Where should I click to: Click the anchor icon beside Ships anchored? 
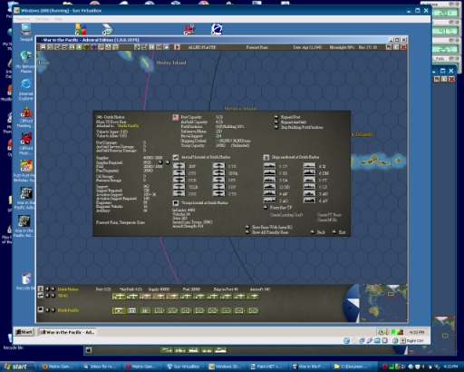click(x=266, y=157)
